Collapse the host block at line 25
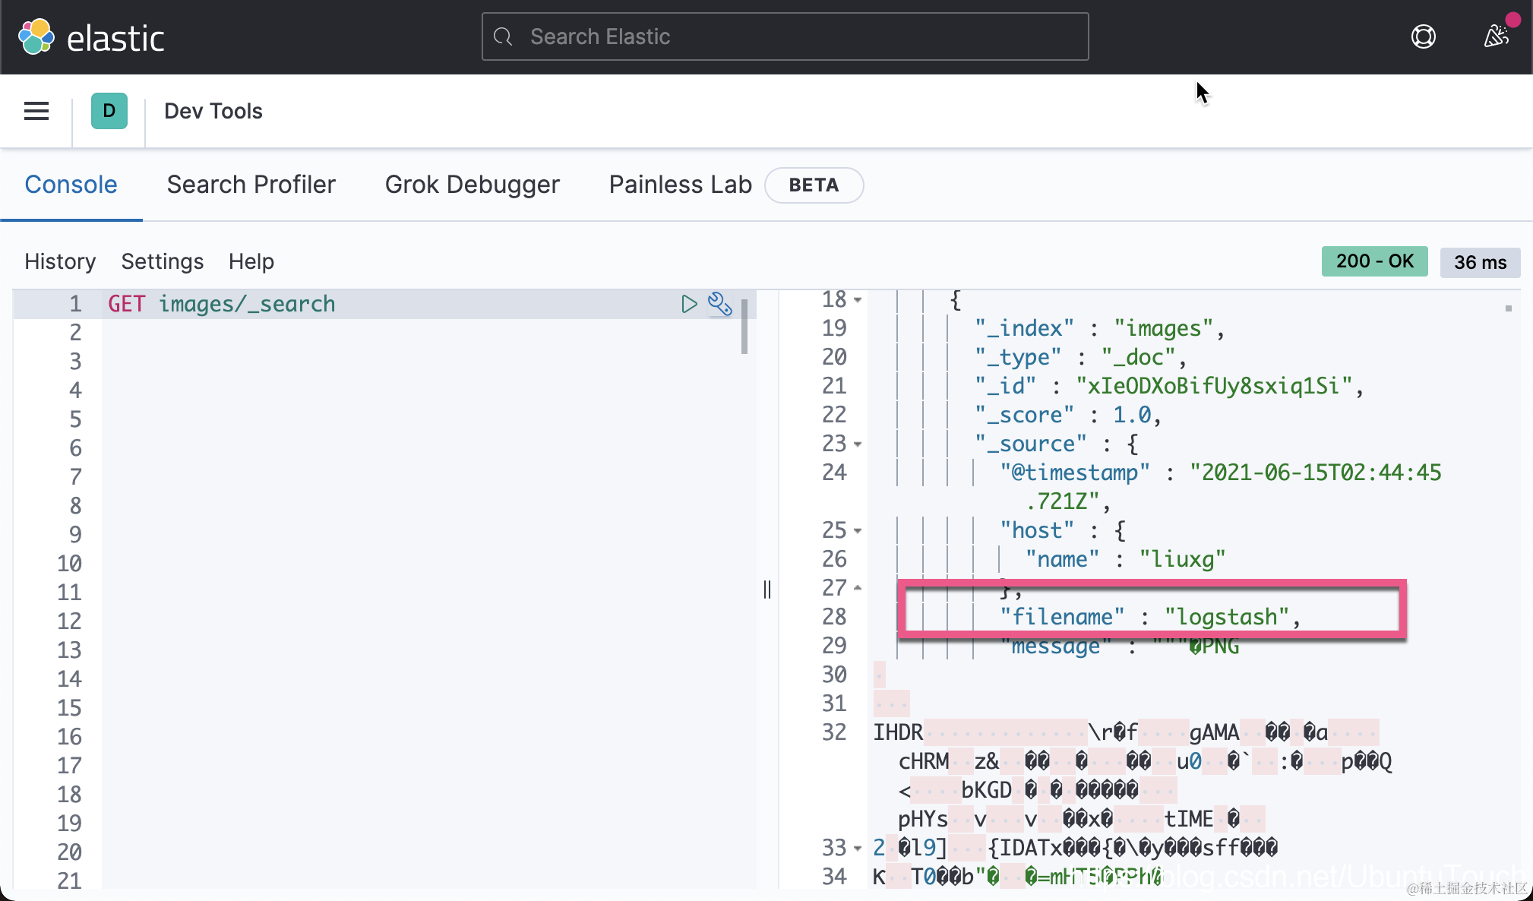 858,531
